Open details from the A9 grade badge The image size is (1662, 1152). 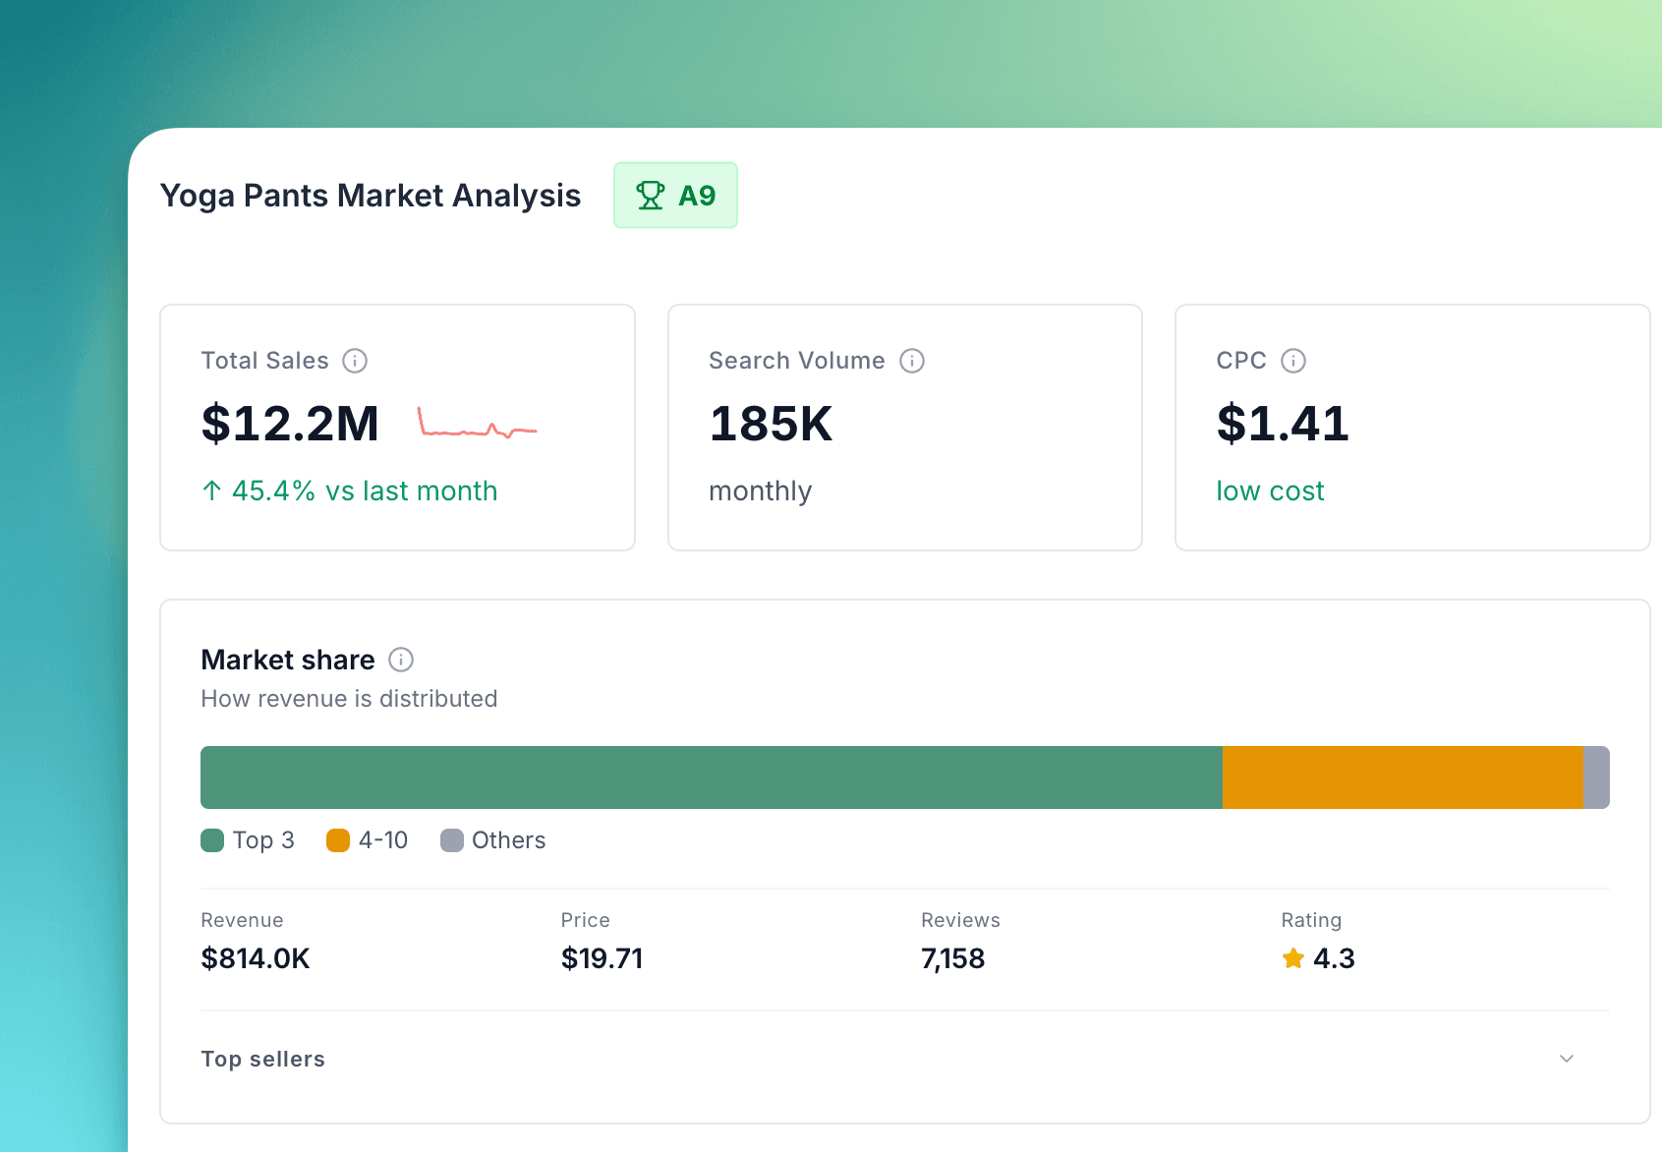point(675,195)
